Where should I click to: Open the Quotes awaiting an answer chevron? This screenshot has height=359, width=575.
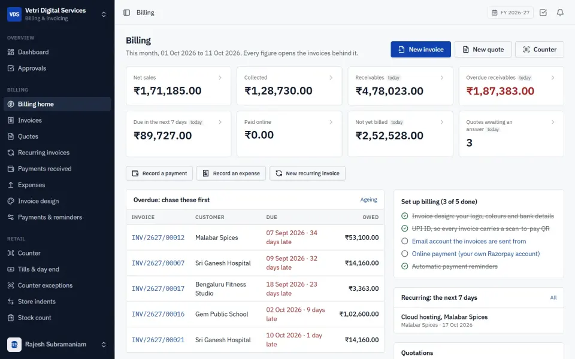pyautogui.click(x=553, y=122)
